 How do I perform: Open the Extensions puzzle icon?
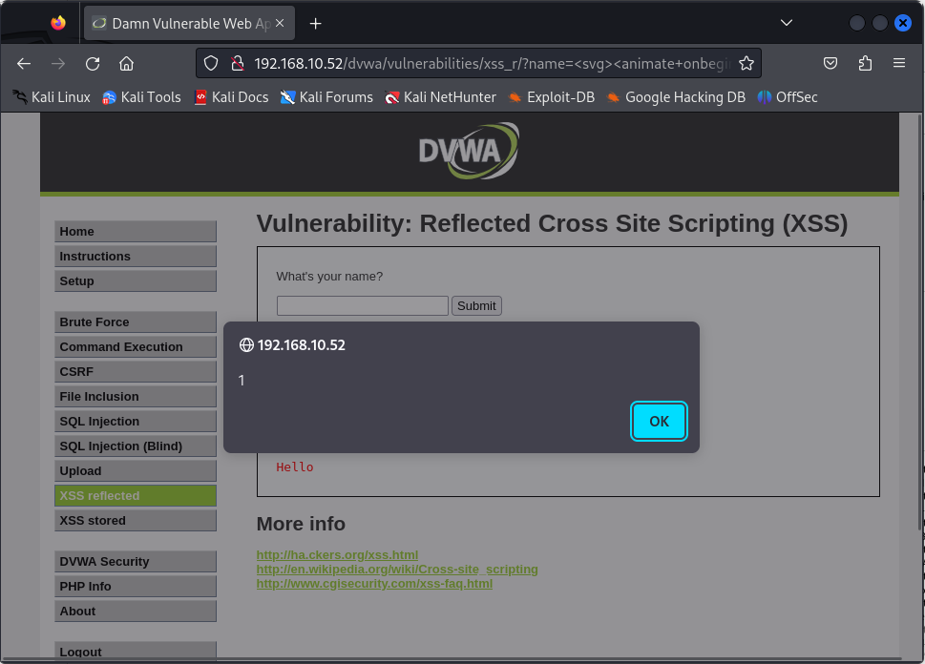pos(865,63)
